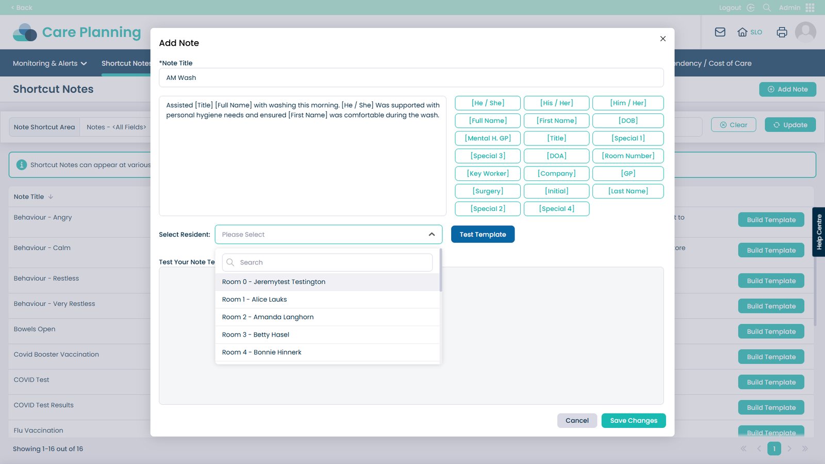
Task: Go to next page arrow
Action: coord(789,449)
